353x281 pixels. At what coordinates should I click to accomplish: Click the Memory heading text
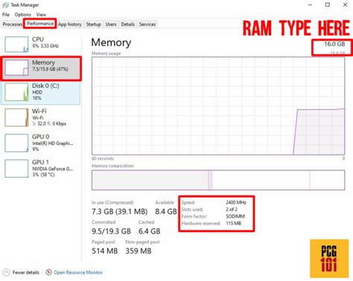click(111, 42)
